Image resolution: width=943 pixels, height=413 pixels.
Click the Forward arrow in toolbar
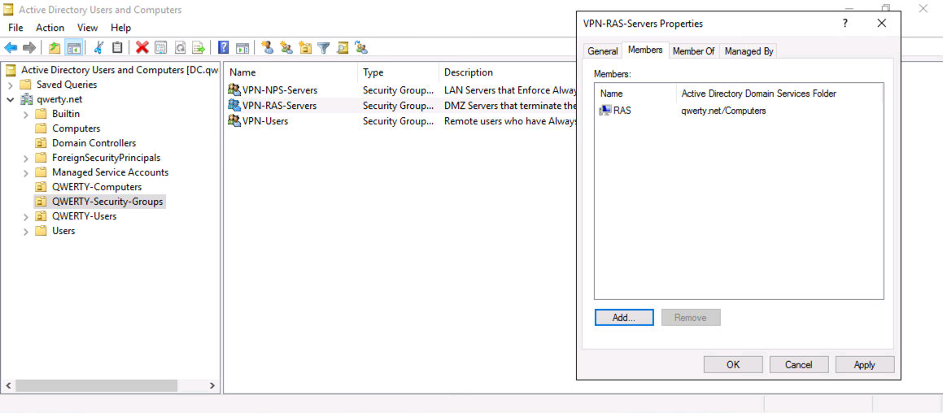pyautogui.click(x=28, y=47)
